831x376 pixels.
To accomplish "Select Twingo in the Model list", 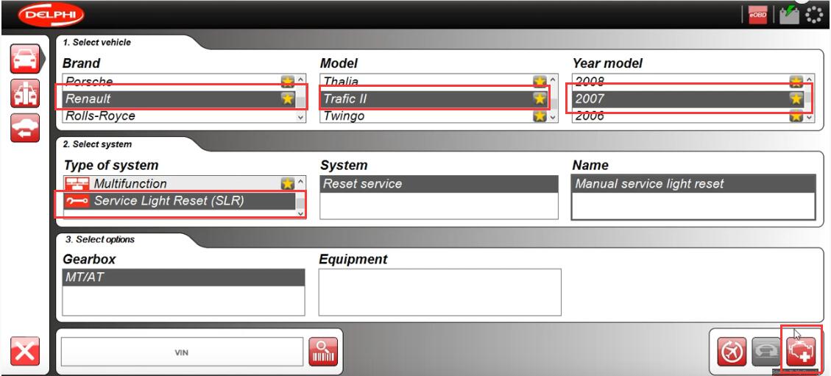I will point(423,116).
